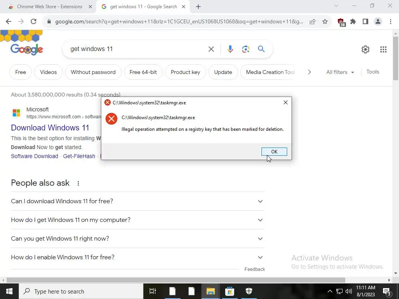Toggle the Chrome side panel

pyautogui.click(x=365, y=22)
